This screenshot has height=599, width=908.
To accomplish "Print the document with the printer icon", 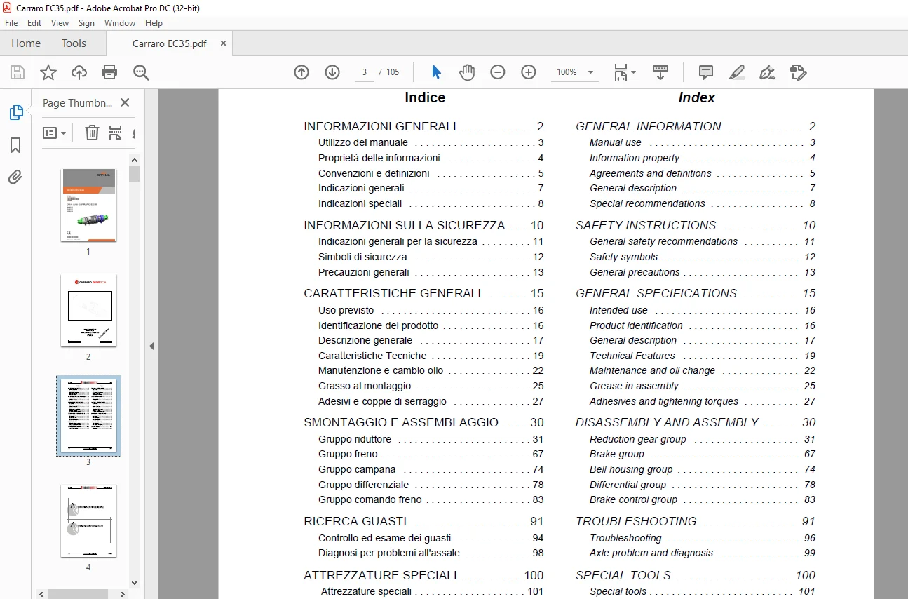I will point(109,72).
